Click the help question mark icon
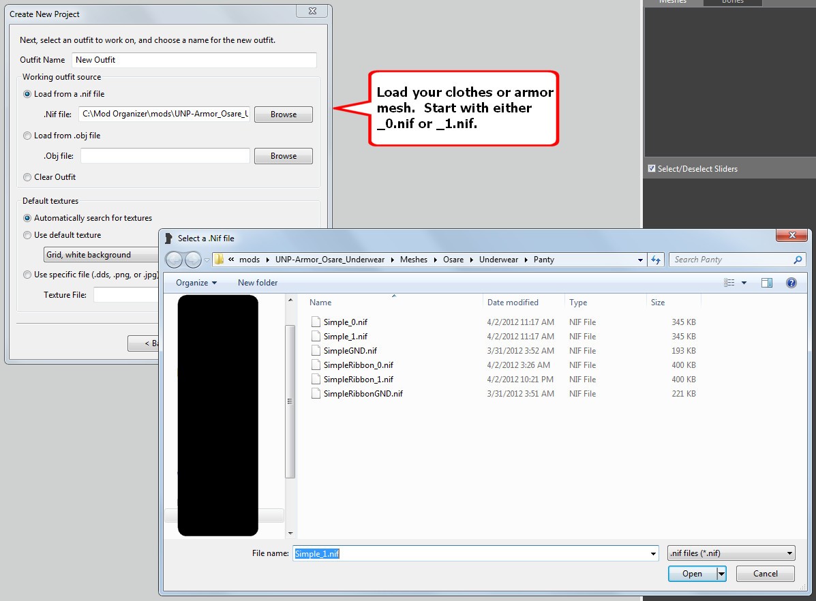Screen dimensions: 816x601 pyautogui.click(x=791, y=283)
